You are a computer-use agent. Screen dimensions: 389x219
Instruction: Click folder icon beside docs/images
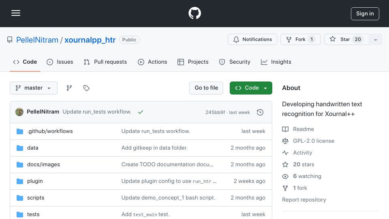click(x=20, y=165)
